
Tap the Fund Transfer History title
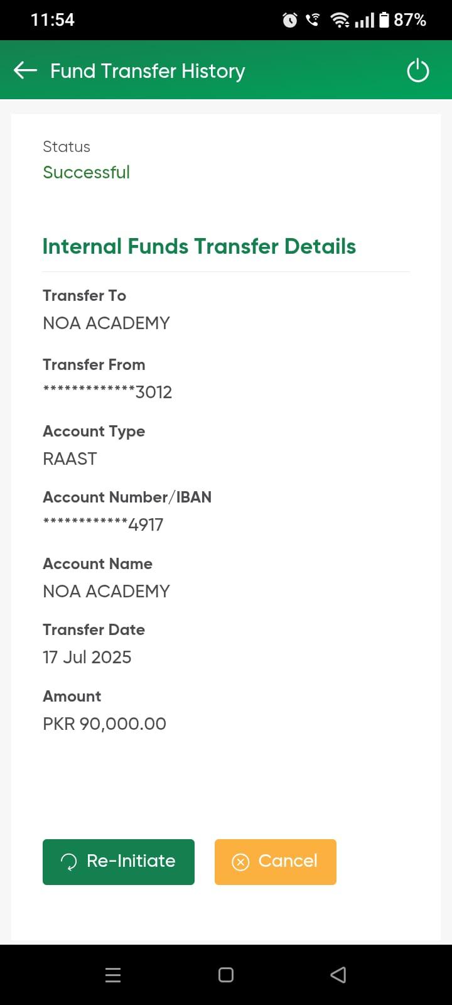[148, 71]
